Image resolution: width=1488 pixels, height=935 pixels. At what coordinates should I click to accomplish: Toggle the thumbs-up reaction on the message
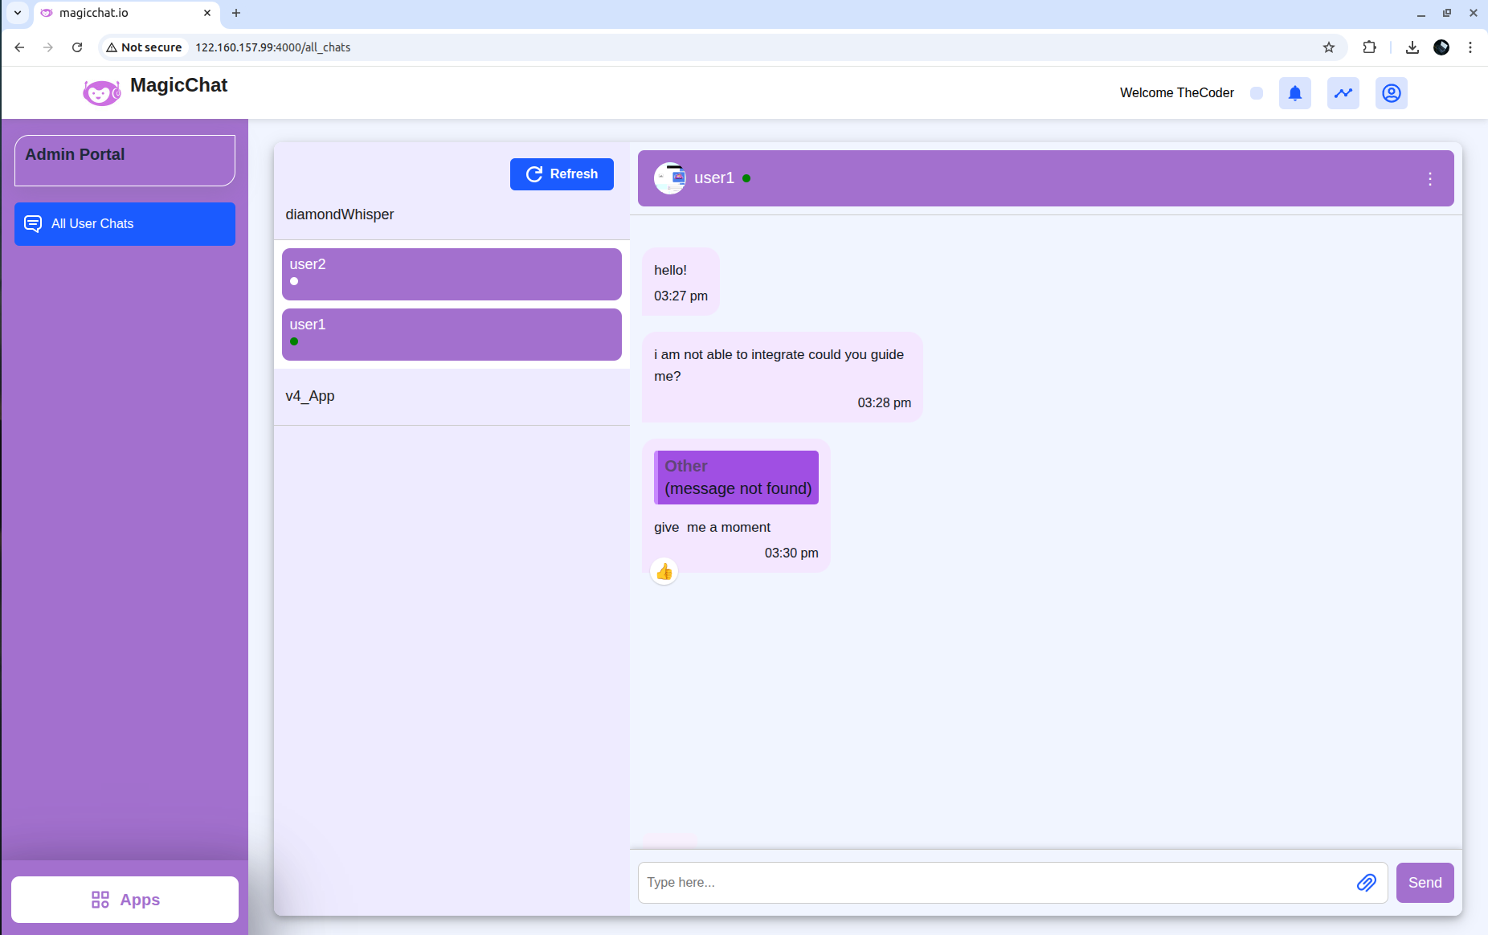point(664,572)
